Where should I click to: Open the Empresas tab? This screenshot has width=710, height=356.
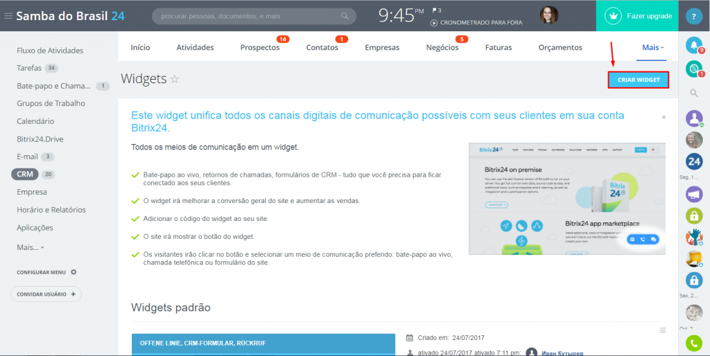[x=382, y=48]
